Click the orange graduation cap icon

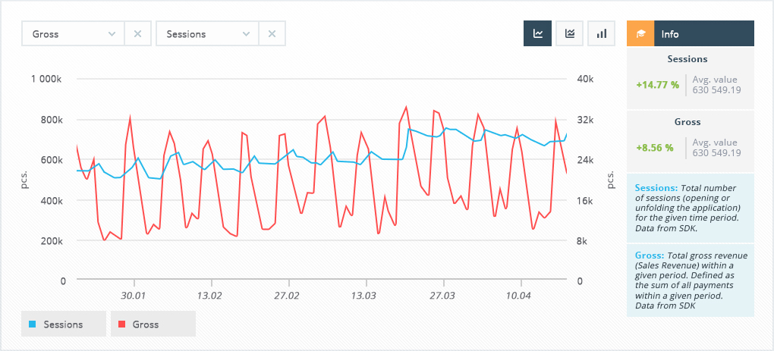(640, 34)
